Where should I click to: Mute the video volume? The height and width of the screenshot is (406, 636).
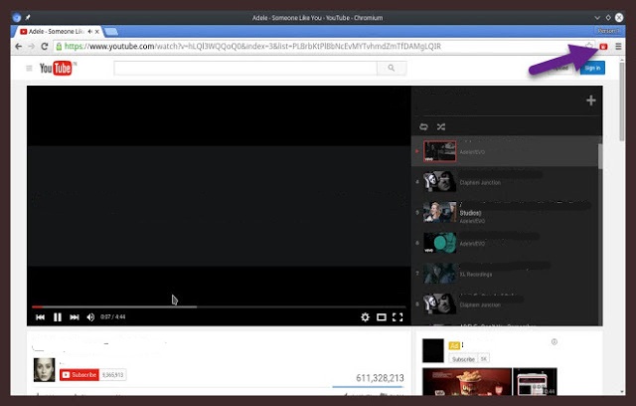pyautogui.click(x=91, y=317)
